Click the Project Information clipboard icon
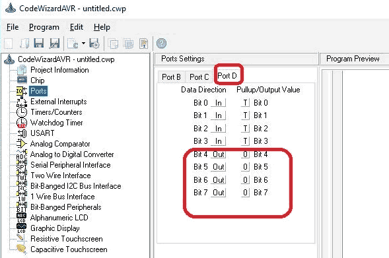389x258 pixels. (22, 70)
